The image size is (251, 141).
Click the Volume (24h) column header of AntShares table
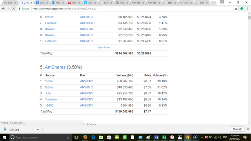click(125, 76)
